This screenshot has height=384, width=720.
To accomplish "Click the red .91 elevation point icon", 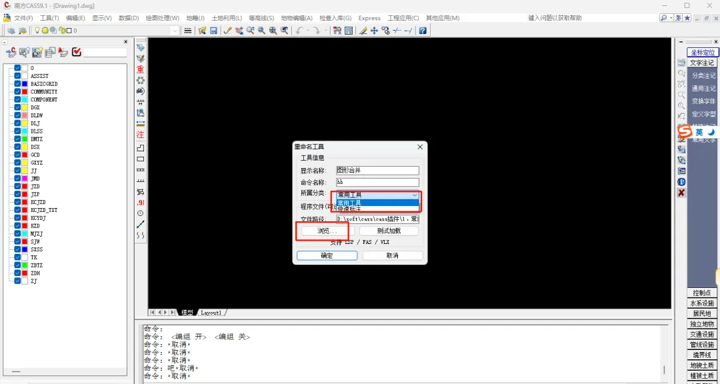I will click(141, 203).
